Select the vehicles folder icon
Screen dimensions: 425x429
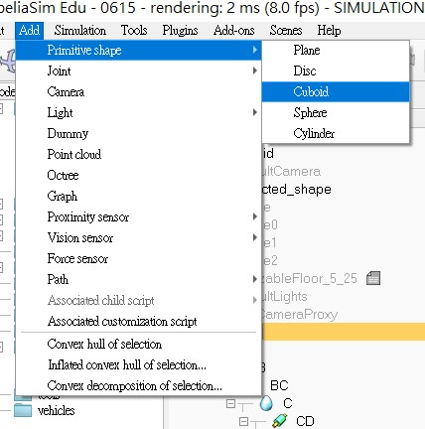coord(23,410)
